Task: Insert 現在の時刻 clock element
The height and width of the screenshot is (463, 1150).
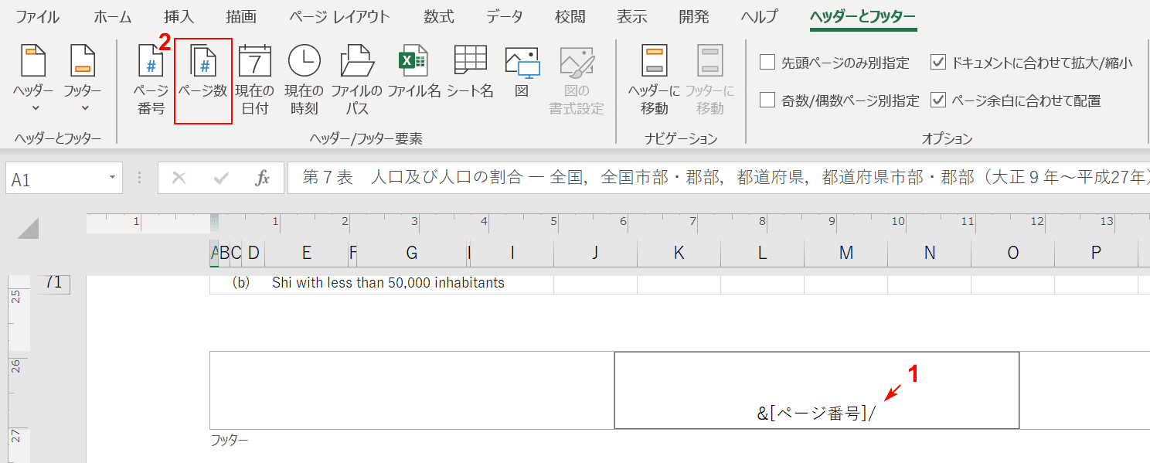Action: (x=305, y=80)
